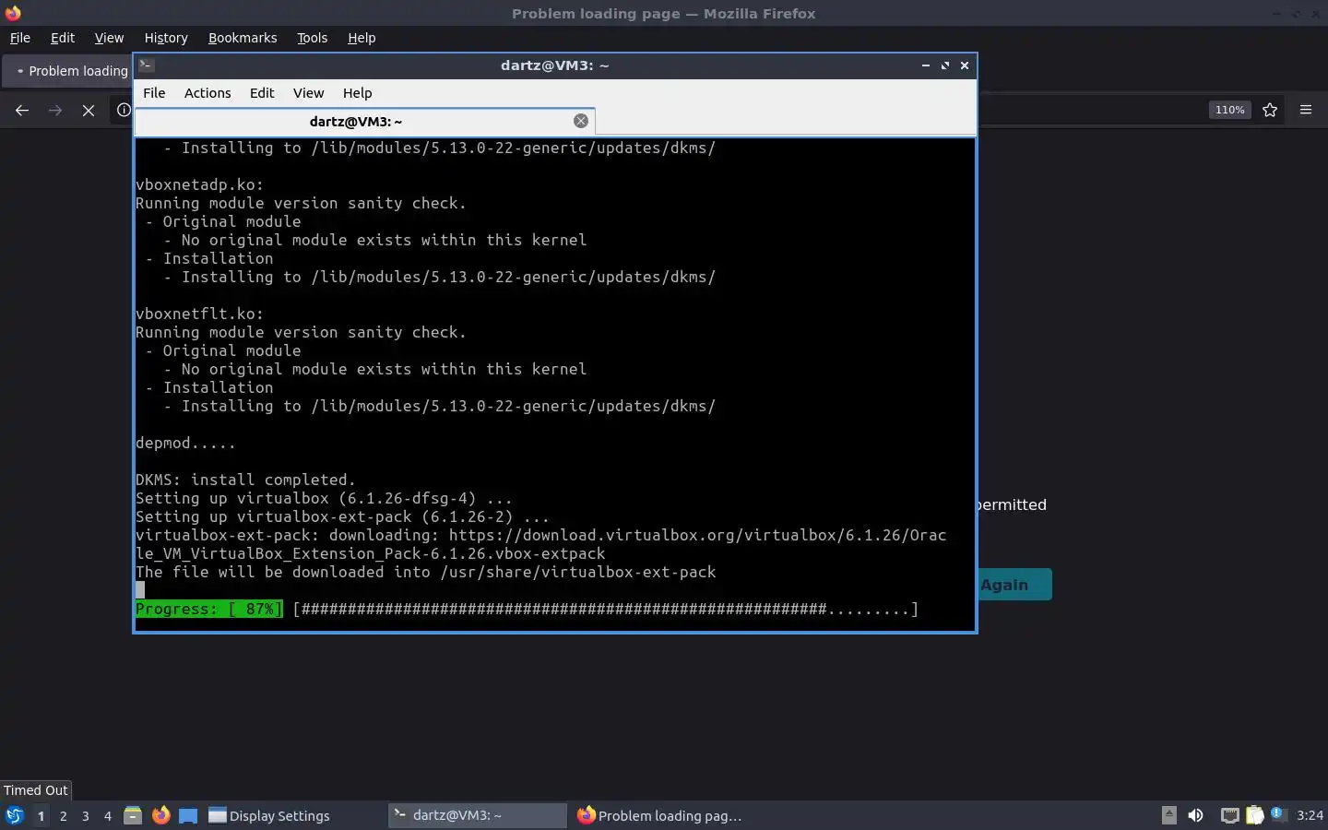Click the 'Timed Out' status text
The width and height of the screenshot is (1328, 830).
[x=36, y=790]
